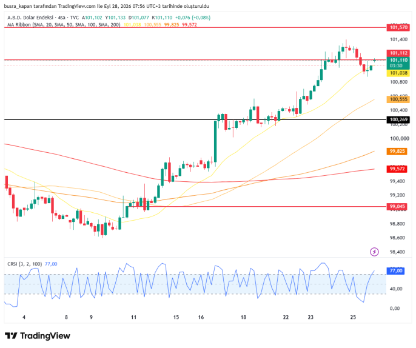Image resolution: width=416 pixels, height=348 pixels.
Task: Click the date 25 on time axis
Action: (353, 317)
